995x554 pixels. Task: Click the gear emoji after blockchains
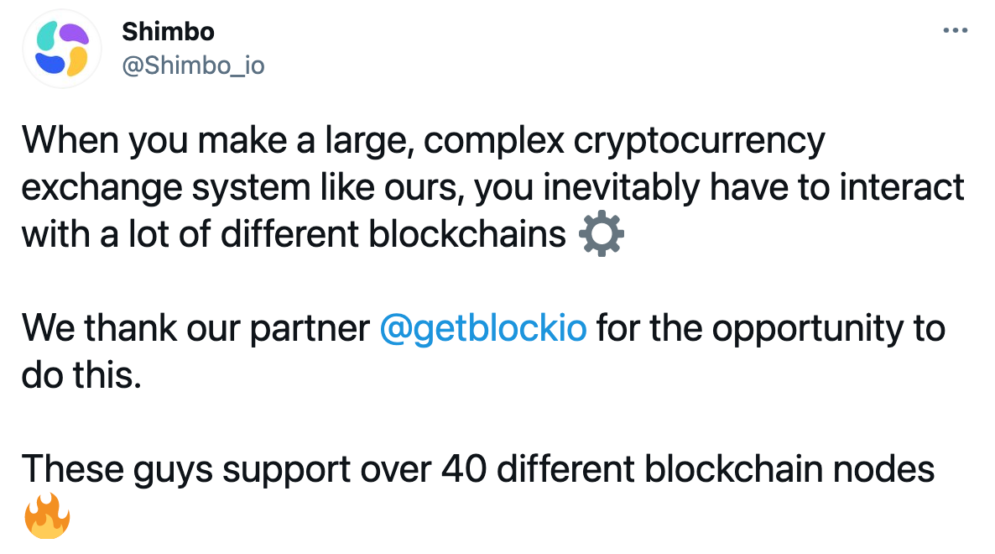[602, 233]
